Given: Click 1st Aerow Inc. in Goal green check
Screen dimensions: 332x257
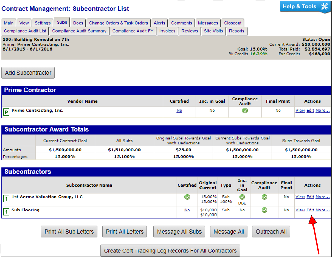Looking at the screenshot, I should 242,197.
